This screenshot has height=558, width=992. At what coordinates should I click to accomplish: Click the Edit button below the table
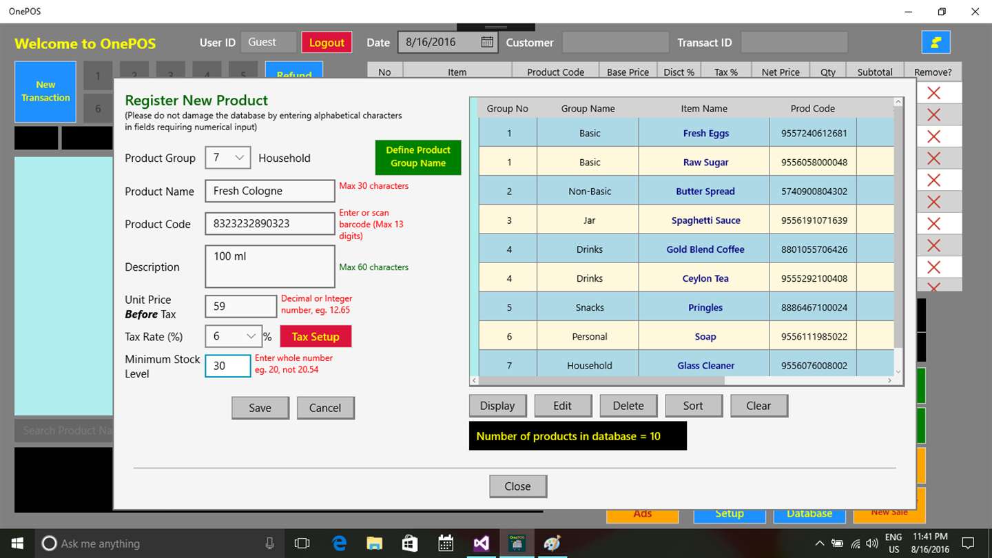[x=563, y=406]
